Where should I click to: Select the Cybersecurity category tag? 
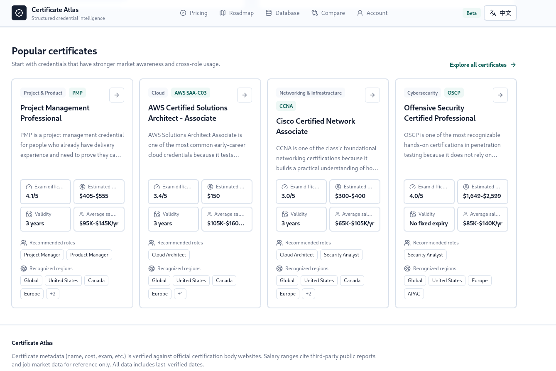[423, 93]
